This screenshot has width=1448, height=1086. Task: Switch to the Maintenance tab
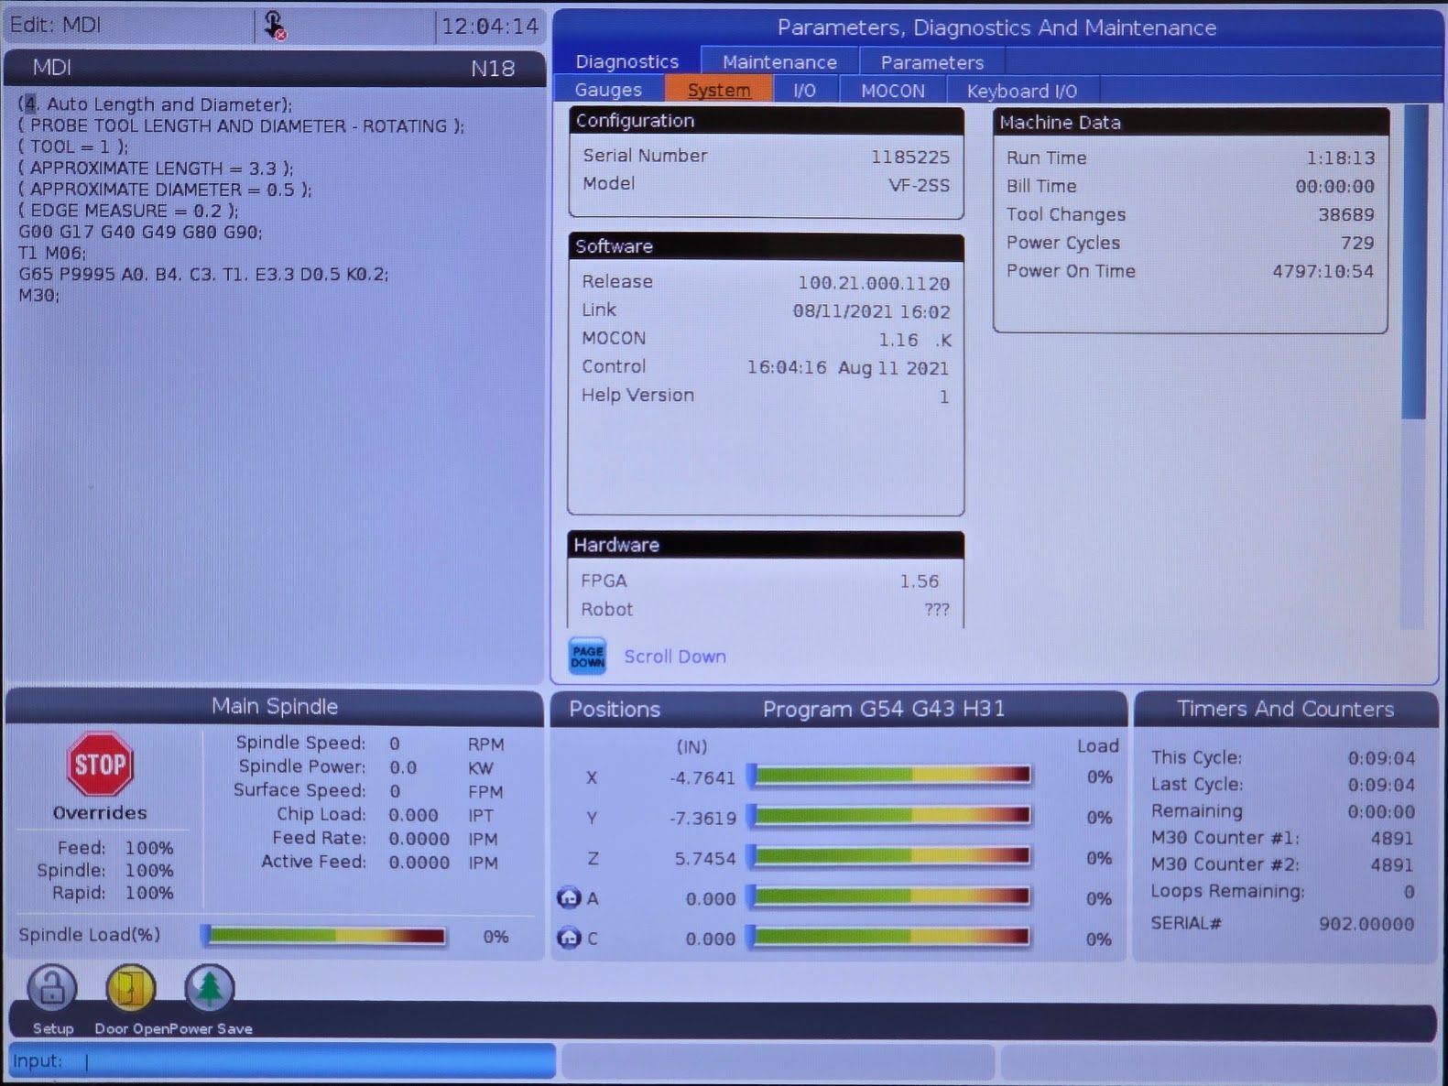tap(779, 61)
